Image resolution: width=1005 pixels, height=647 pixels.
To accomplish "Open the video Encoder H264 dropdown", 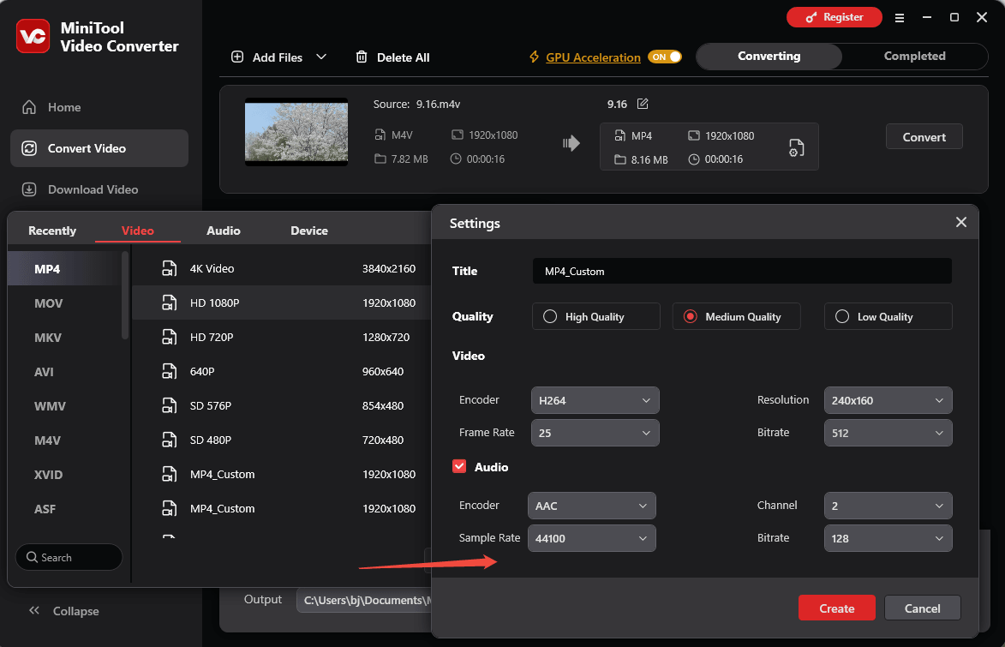I will (595, 400).
